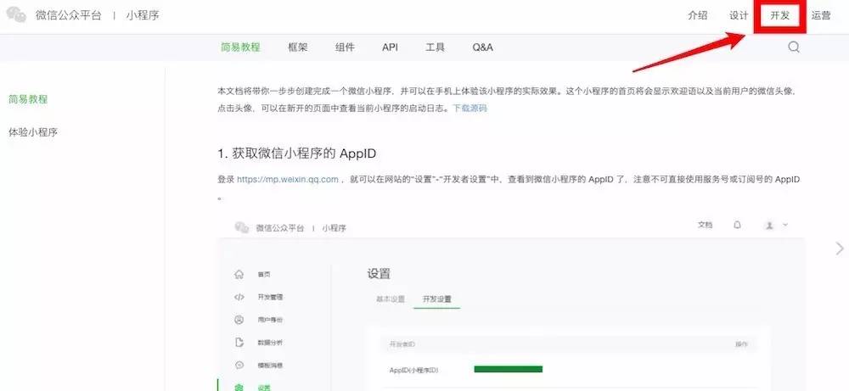This screenshot has height=391, width=849.
Task: Switch to the 框架 tab
Action: [298, 47]
